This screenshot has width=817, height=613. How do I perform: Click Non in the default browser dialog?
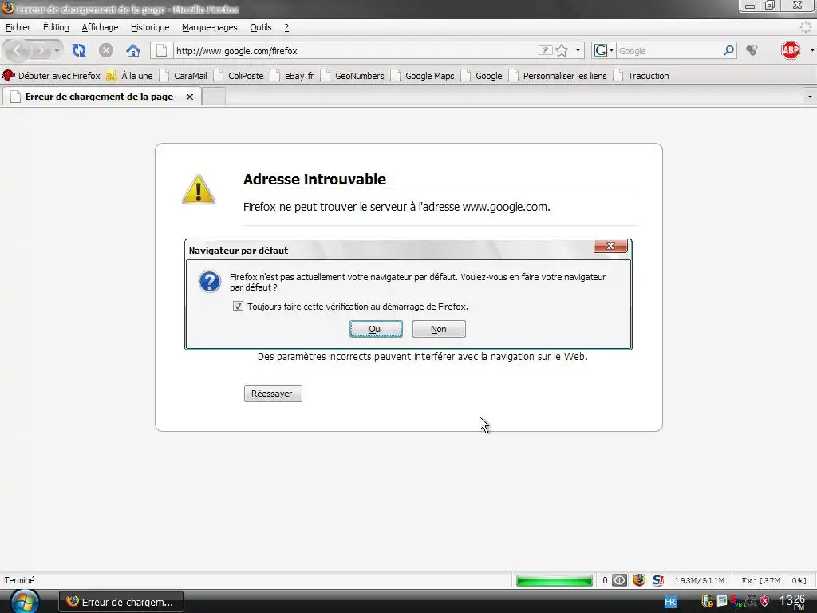439,329
